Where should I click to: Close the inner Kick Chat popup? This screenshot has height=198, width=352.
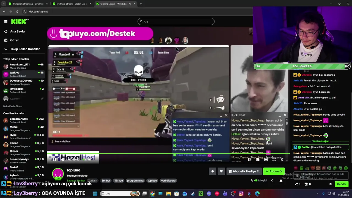click(x=285, y=115)
